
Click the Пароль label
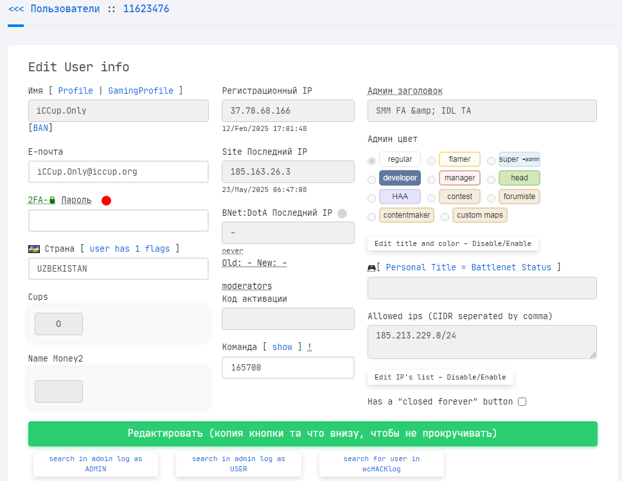coord(76,200)
